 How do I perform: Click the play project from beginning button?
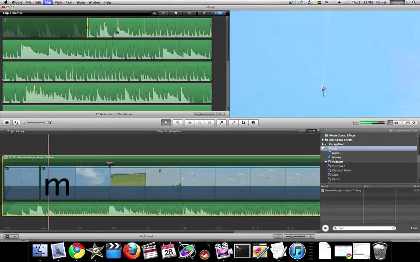pyautogui.click(x=15, y=236)
